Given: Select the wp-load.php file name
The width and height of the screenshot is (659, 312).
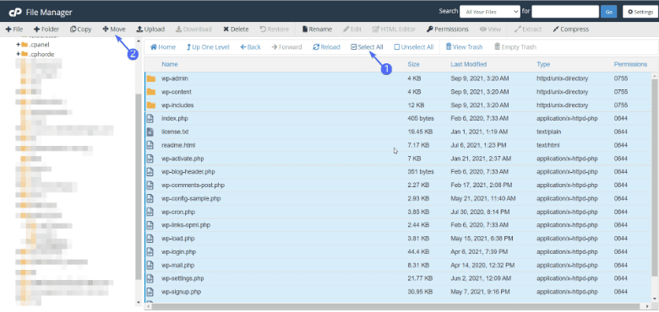Looking at the screenshot, I should [178, 239].
